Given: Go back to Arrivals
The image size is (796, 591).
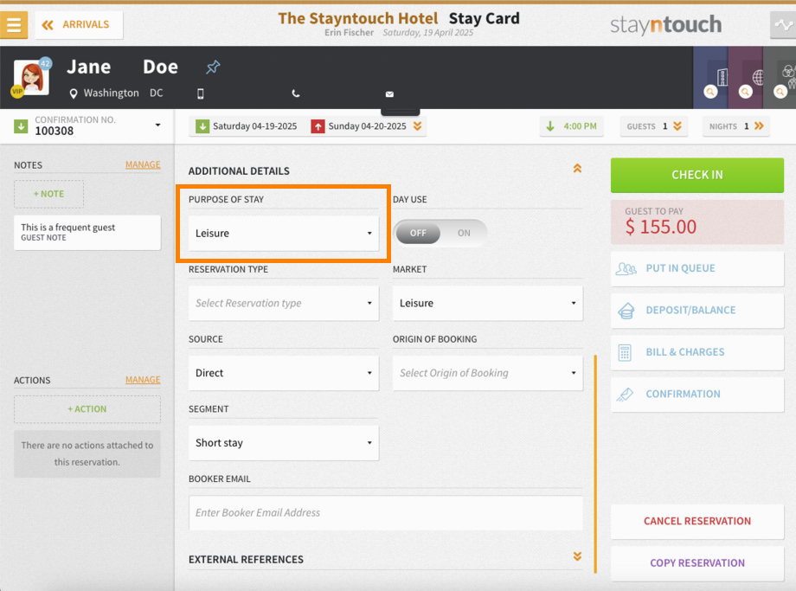Looking at the screenshot, I should (x=79, y=24).
